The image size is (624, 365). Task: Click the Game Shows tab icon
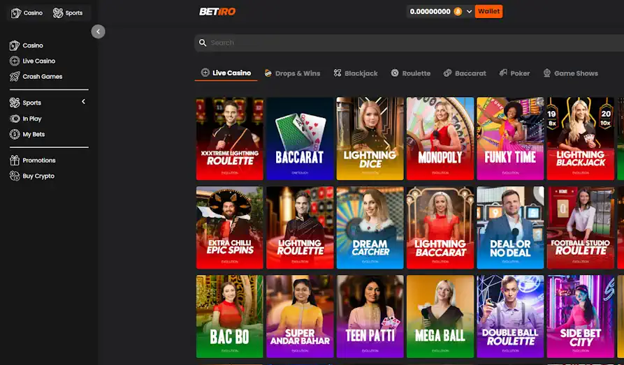tap(547, 73)
